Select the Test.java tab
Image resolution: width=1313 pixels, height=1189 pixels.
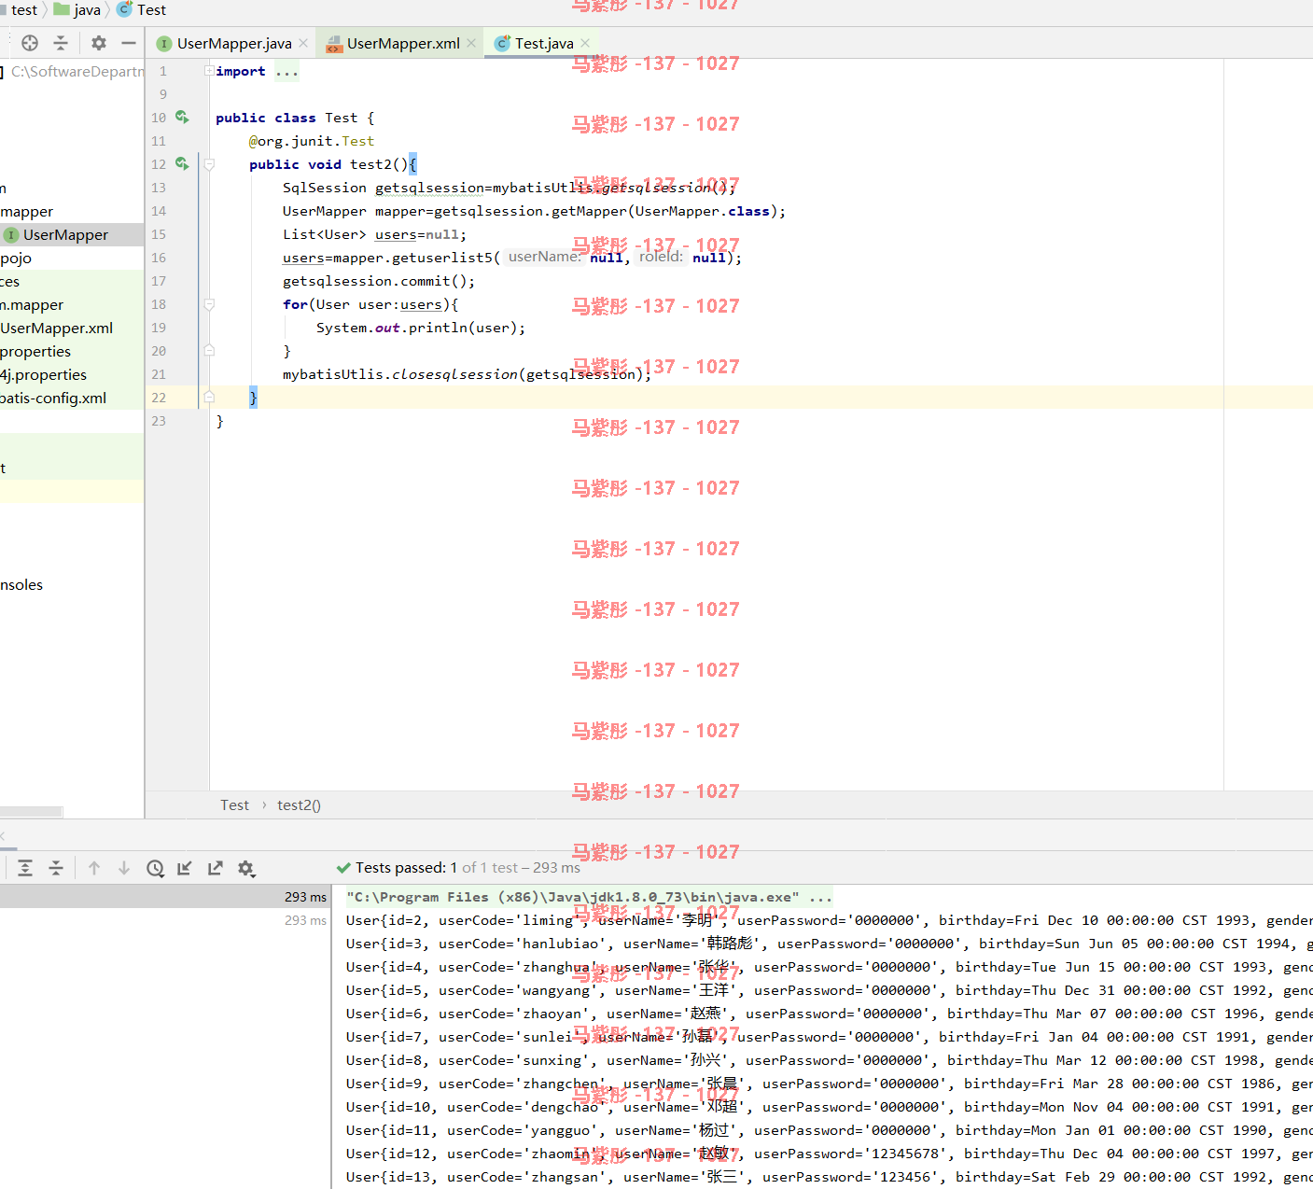pyautogui.click(x=544, y=43)
